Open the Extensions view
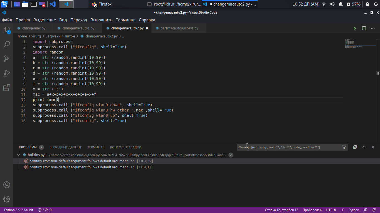This screenshot has width=380, height=213. click(x=7, y=88)
